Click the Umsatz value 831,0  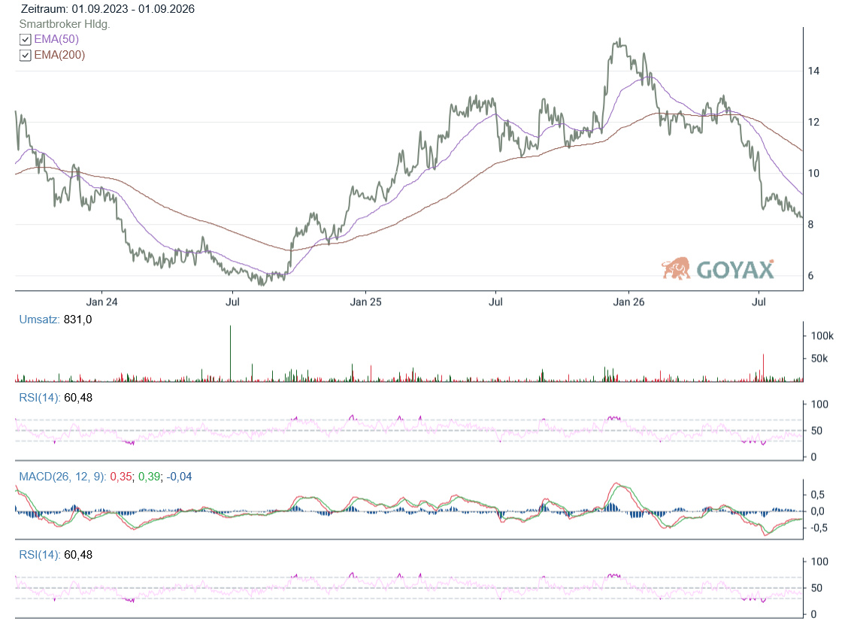[x=77, y=320]
